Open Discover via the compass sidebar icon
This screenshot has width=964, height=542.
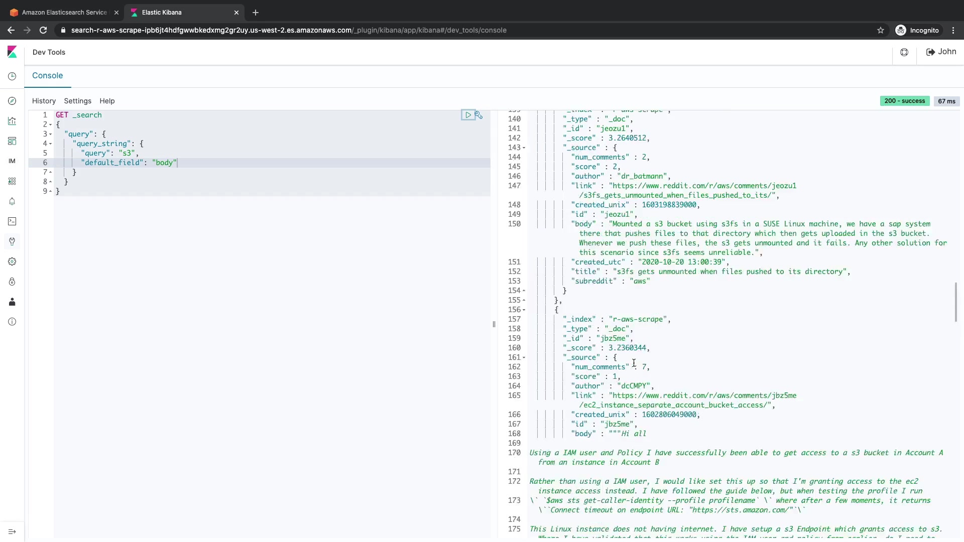(x=12, y=101)
